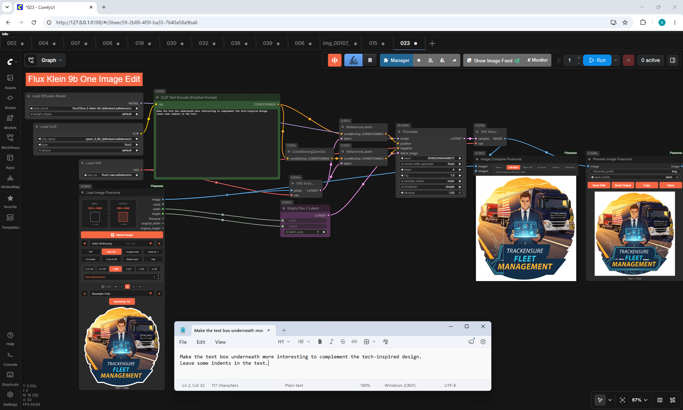Click the Save Disk button
This screenshot has width=683, height=410.
[x=599, y=185]
